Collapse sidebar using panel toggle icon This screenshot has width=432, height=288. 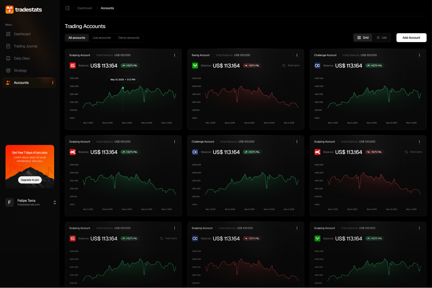pyautogui.click(x=68, y=8)
